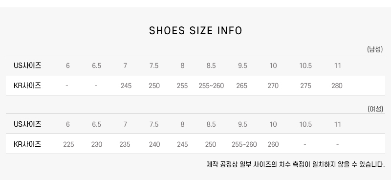
Task: Click women's KR사이즈 row header
Action: click(x=27, y=144)
